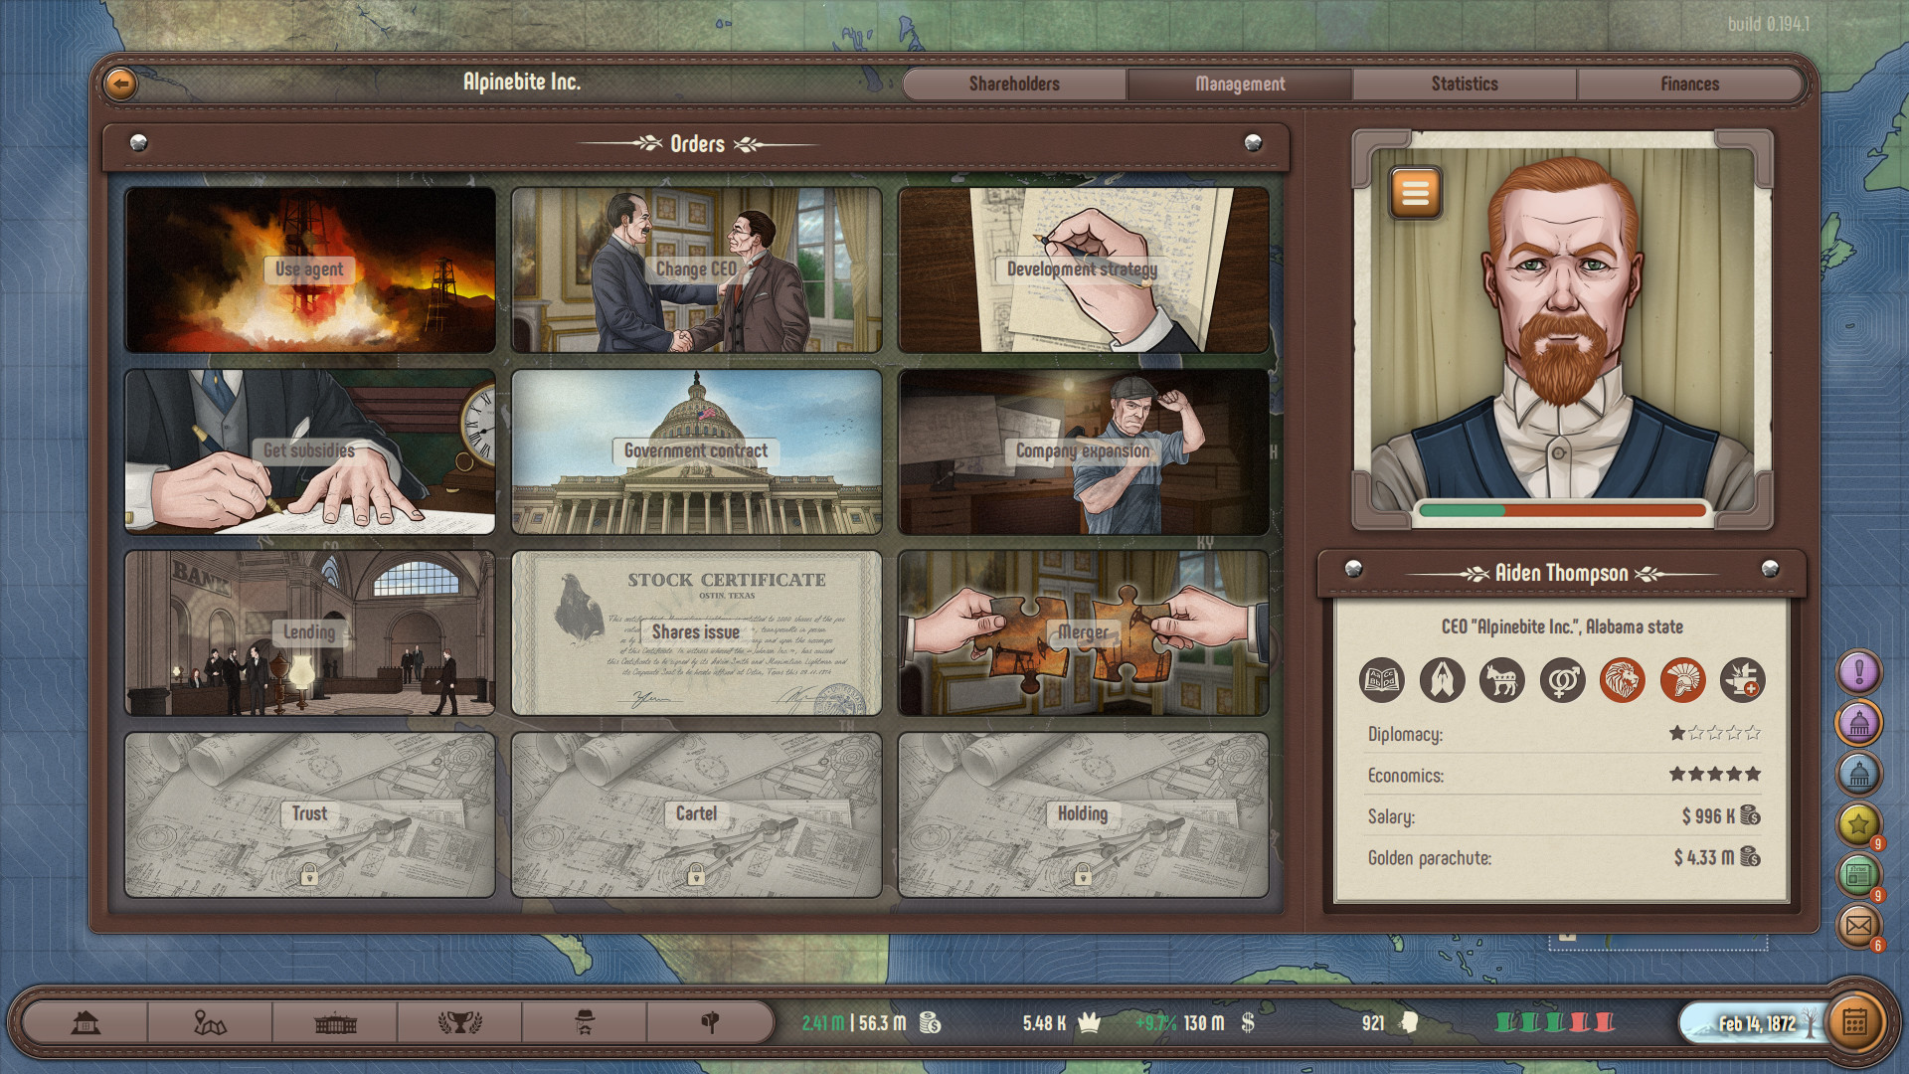Click the back arrow to leave Alpinebite Inc.
The height and width of the screenshot is (1074, 1909).
coord(119,84)
